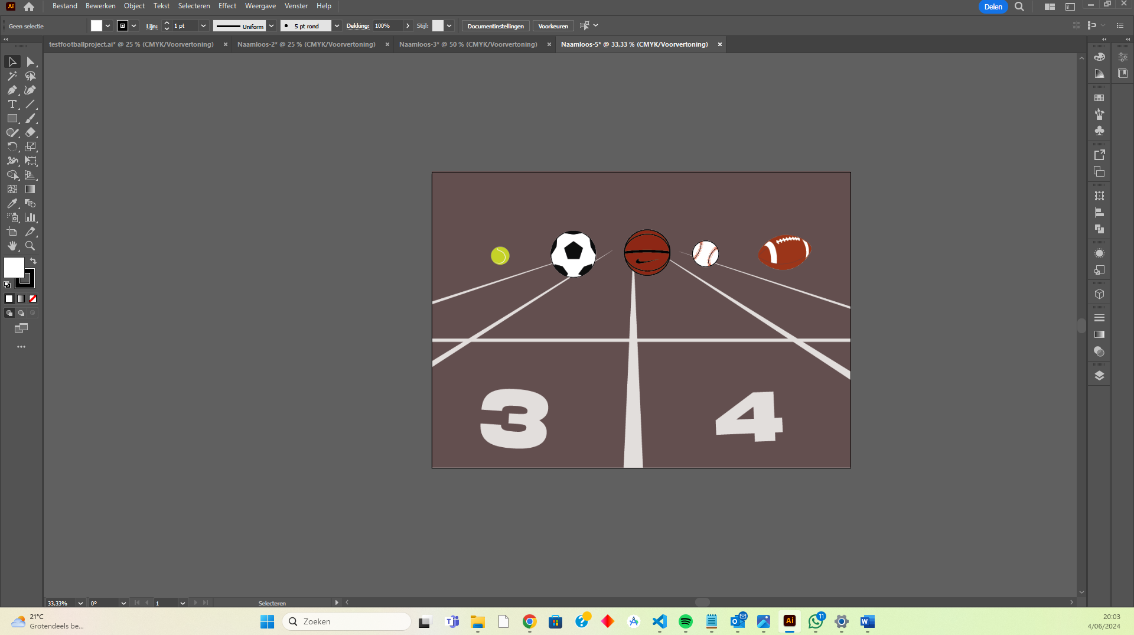Click the Dekking opacity label link
The width and height of the screenshot is (1134, 635).
358,26
